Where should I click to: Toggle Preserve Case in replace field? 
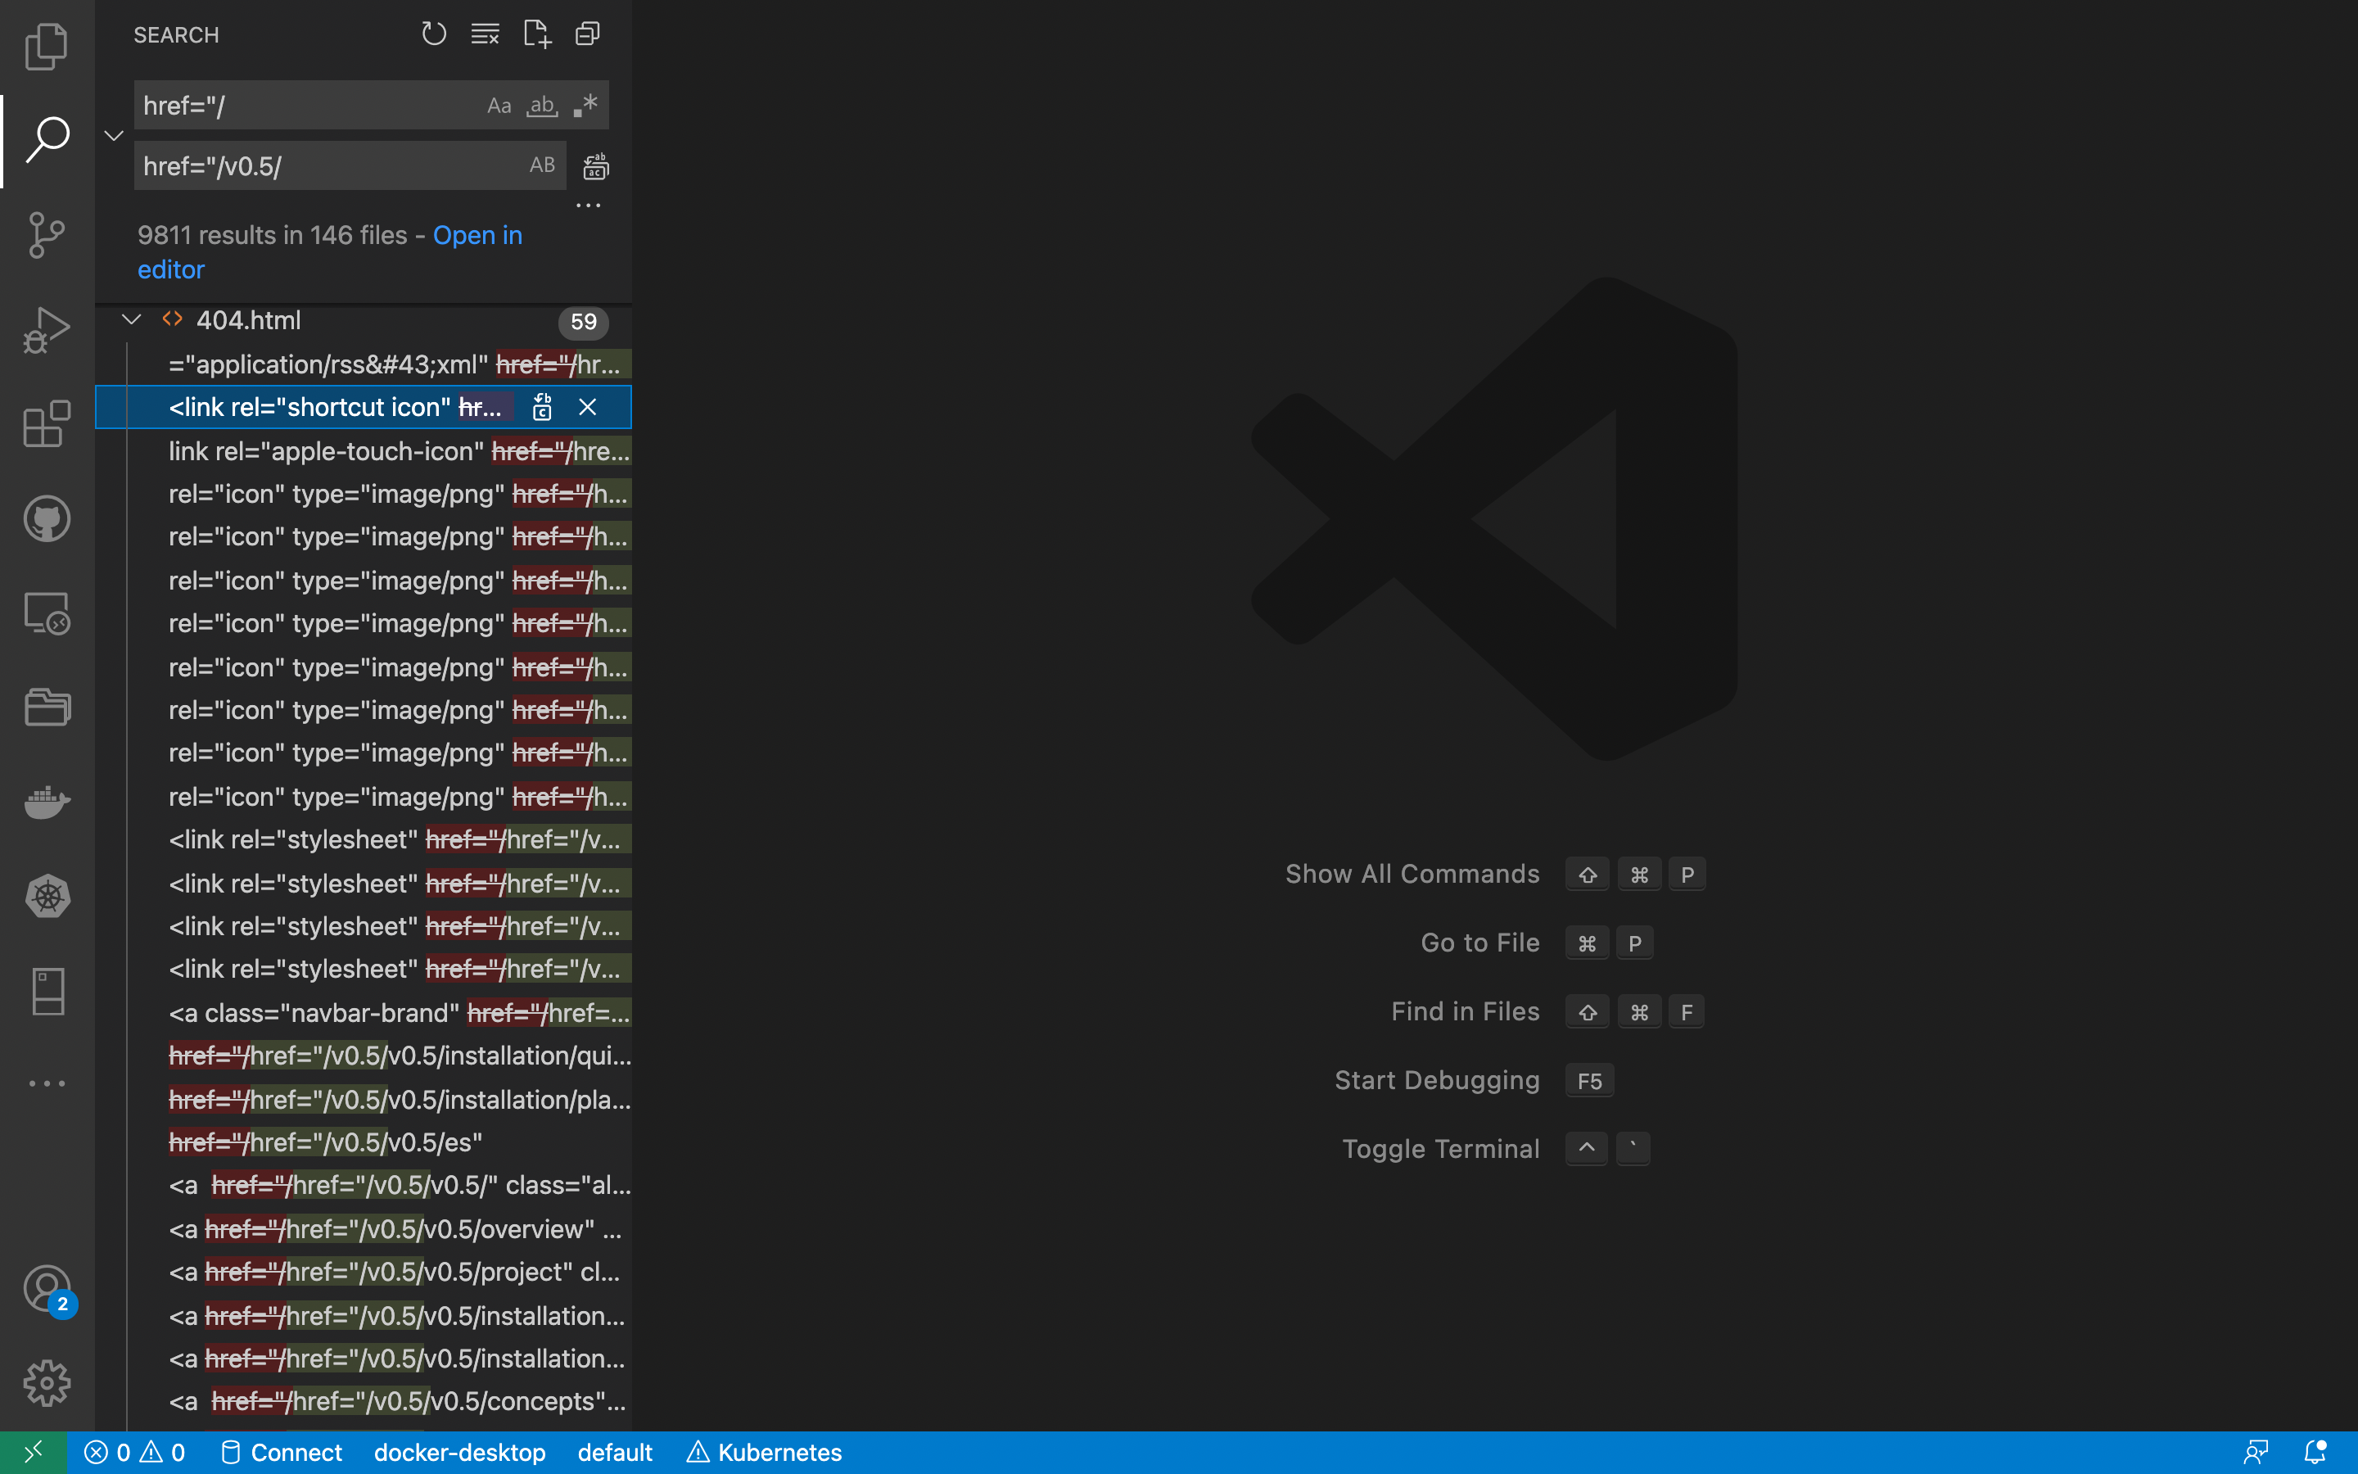pyautogui.click(x=542, y=165)
